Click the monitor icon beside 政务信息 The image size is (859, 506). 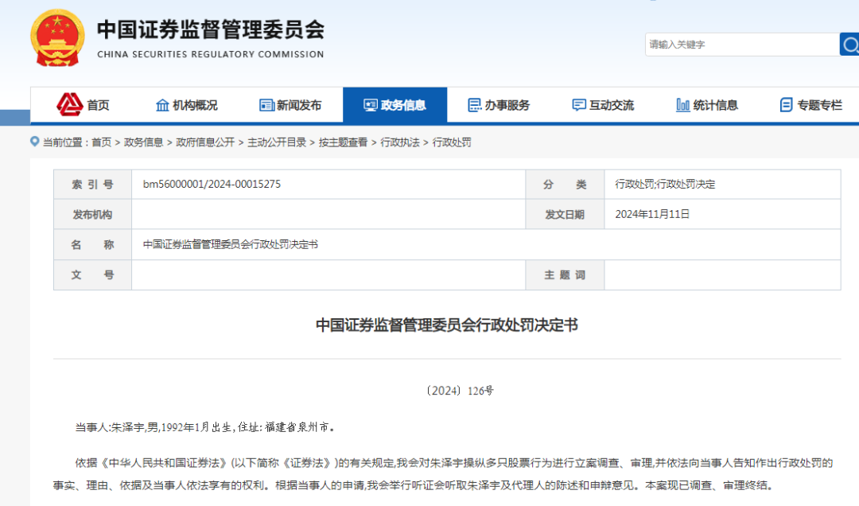[371, 105]
